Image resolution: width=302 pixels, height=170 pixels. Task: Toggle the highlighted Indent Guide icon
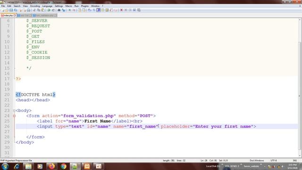point(99,10)
